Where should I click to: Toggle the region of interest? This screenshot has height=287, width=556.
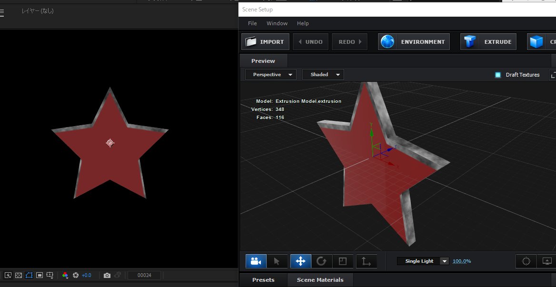tap(50, 275)
